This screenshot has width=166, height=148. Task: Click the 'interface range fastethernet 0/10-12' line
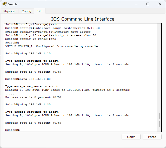pos(52,28)
